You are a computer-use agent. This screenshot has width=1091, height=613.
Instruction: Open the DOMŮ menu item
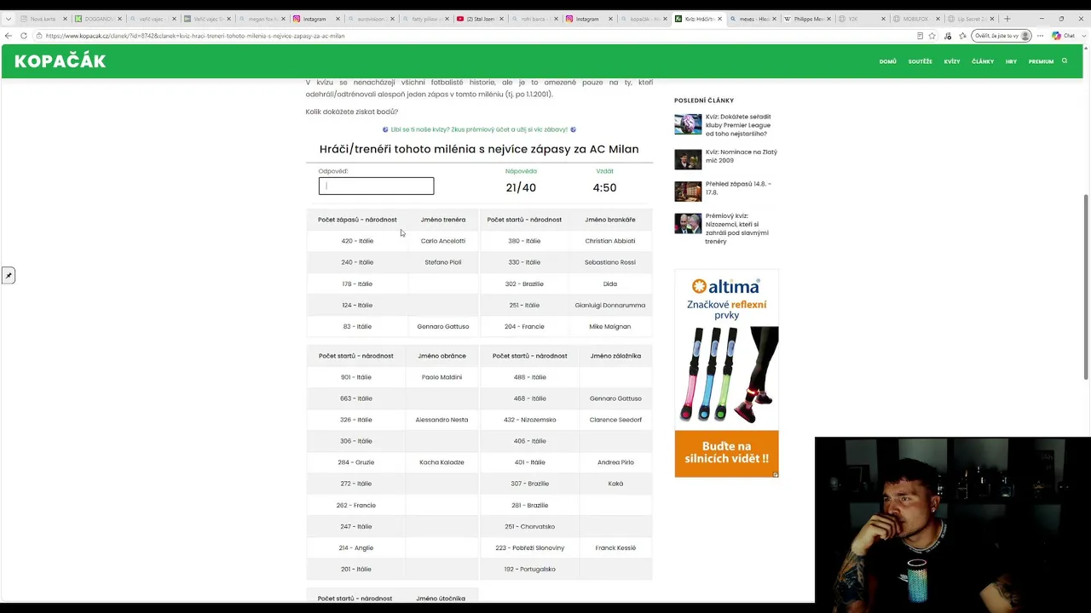tap(887, 61)
